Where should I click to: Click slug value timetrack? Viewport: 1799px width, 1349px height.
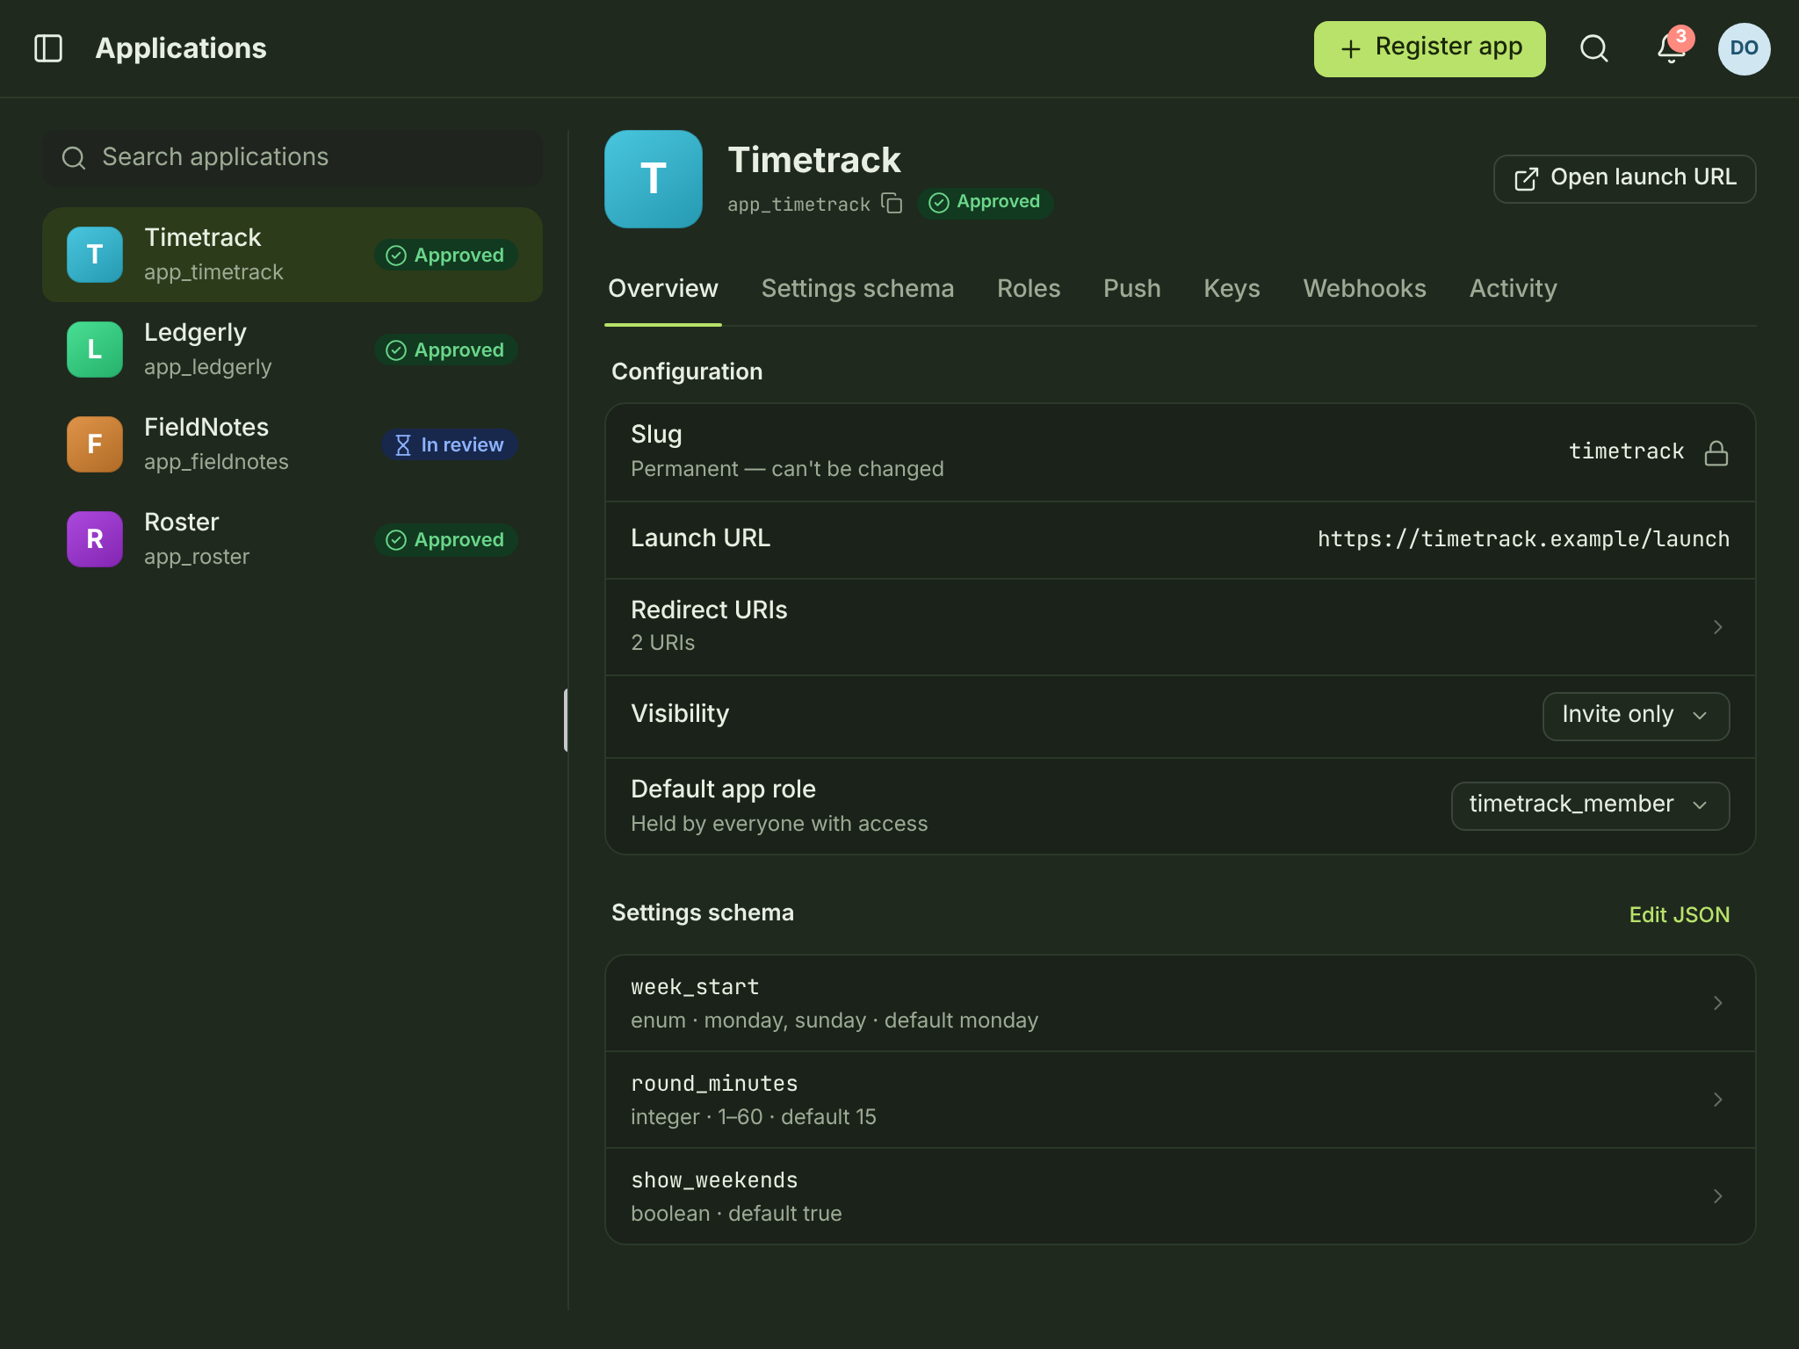click(1626, 451)
